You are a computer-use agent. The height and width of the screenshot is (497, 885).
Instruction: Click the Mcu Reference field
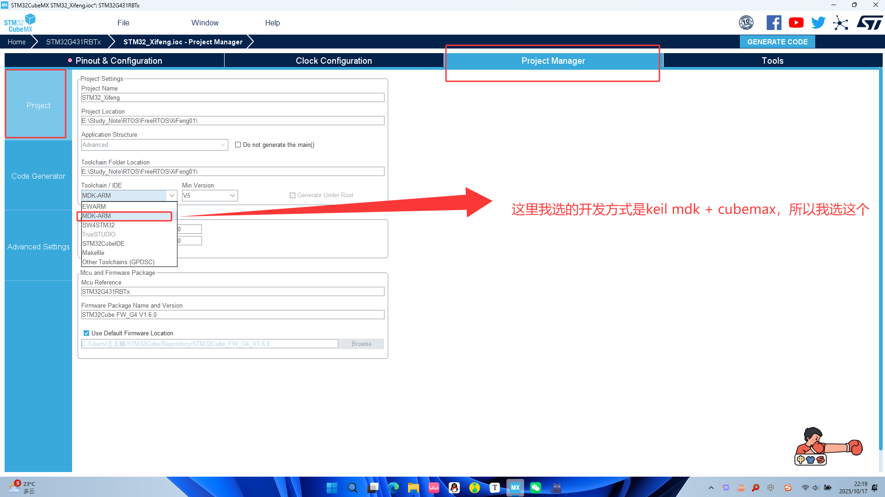(x=232, y=291)
